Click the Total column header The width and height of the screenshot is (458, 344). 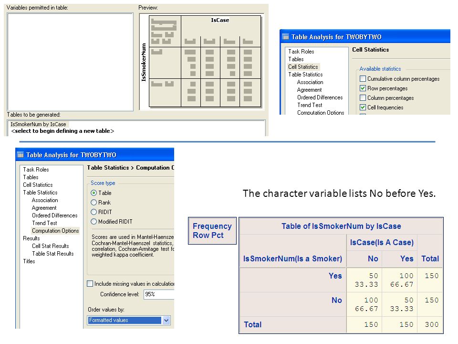[x=430, y=258]
